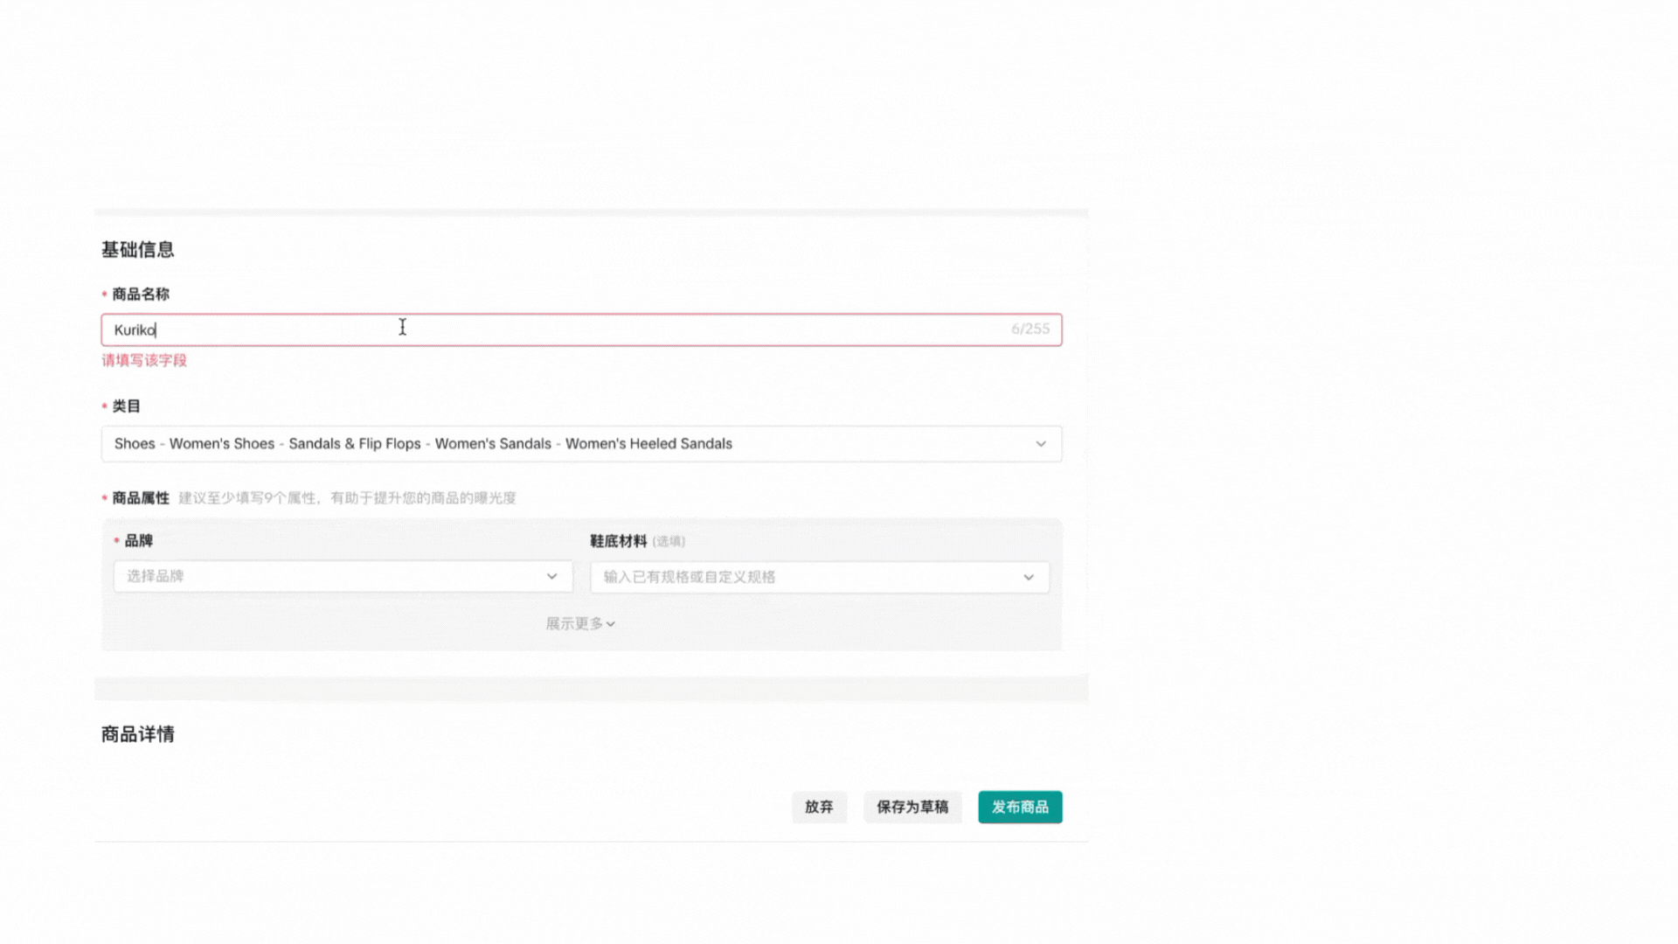Click the 基础信息 section heading
The width and height of the screenshot is (1678, 944).
click(137, 249)
